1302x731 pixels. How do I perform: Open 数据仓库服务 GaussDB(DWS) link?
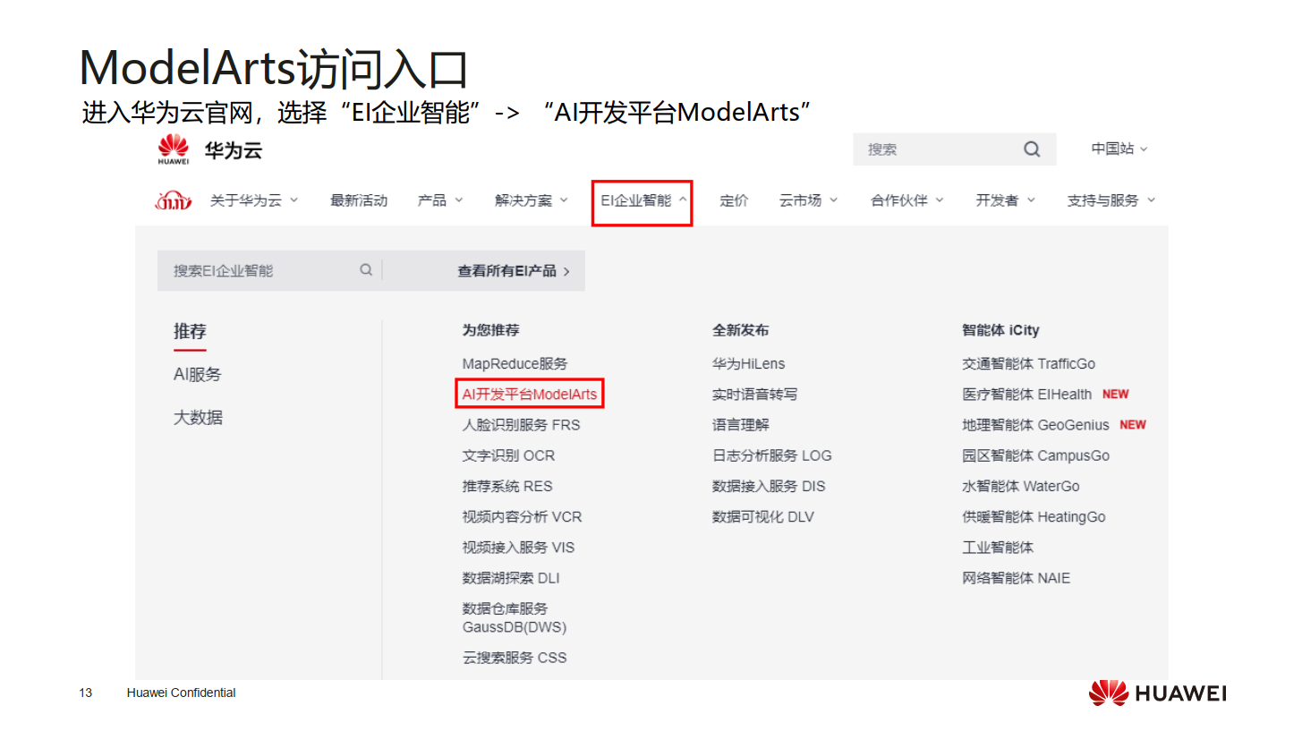(x=515, y=618)
